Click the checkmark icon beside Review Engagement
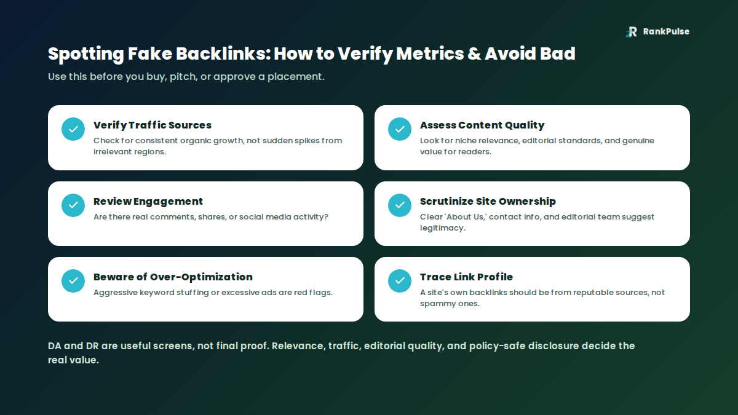 (73, 205)
